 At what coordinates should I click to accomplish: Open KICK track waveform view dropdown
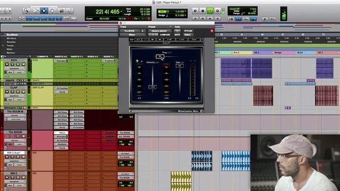point(15,68)
